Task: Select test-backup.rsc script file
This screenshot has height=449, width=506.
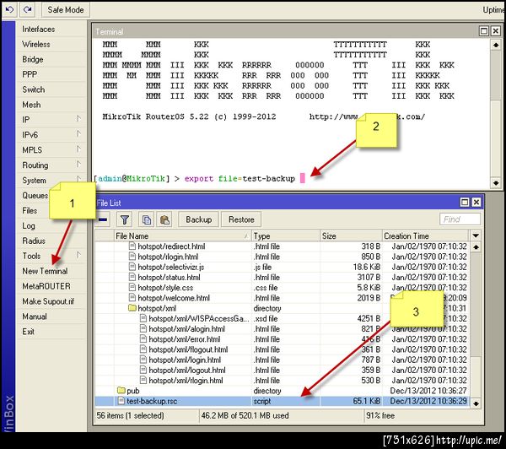Action: coord(283,402)
